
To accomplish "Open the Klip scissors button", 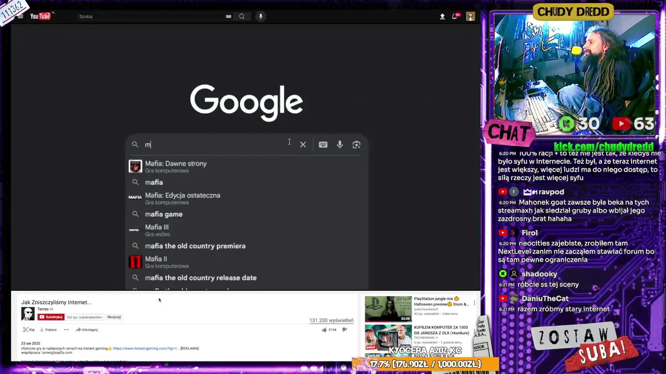I will [29, 330].
